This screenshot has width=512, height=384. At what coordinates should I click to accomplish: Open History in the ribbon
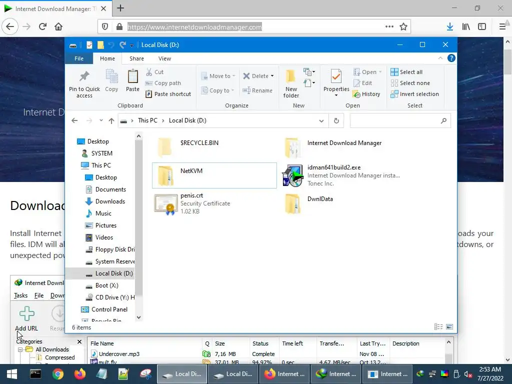366,94
